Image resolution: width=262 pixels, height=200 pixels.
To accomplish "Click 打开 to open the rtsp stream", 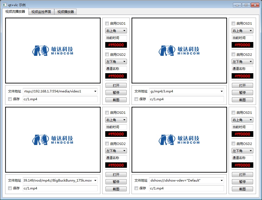I will coord(116,85).
